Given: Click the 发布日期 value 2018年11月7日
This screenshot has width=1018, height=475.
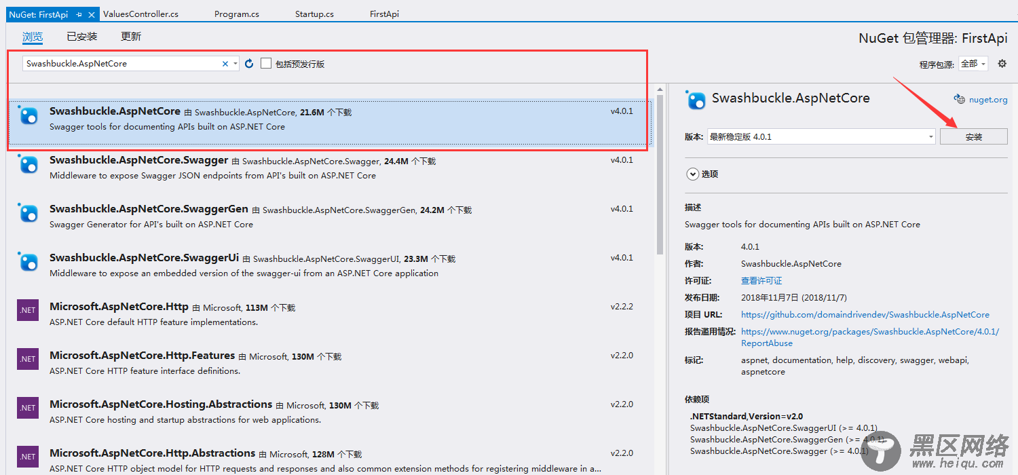Looking at the screenshot, I should coord(794,297).
